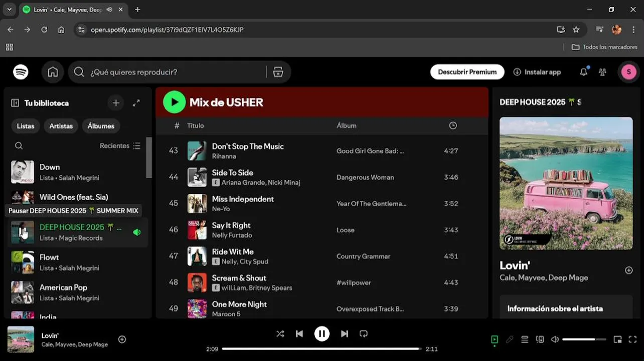
Task: Connect to a device icon
Action: pos(540,339)
